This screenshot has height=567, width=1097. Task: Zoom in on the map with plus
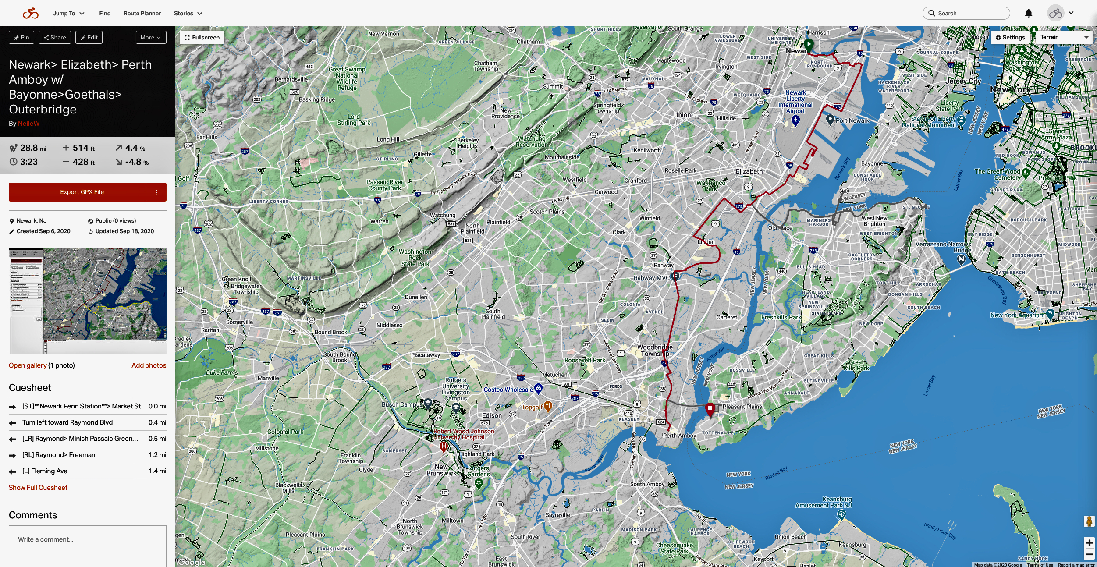click(1089, 543)
